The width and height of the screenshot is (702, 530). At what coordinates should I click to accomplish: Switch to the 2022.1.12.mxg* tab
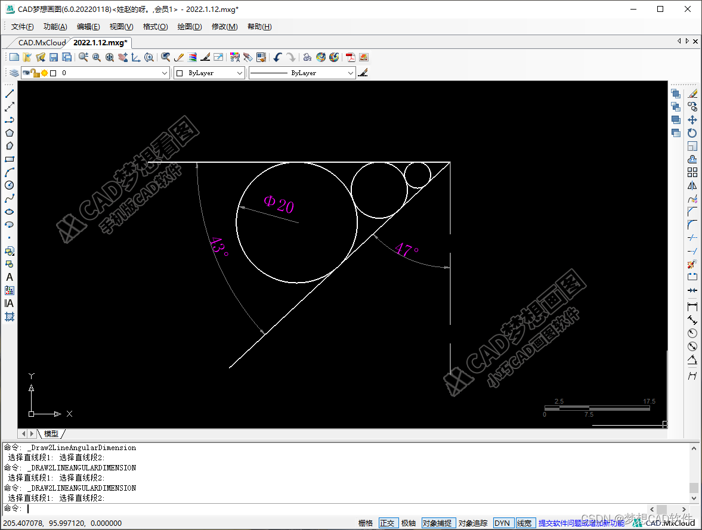click(100, 42)
